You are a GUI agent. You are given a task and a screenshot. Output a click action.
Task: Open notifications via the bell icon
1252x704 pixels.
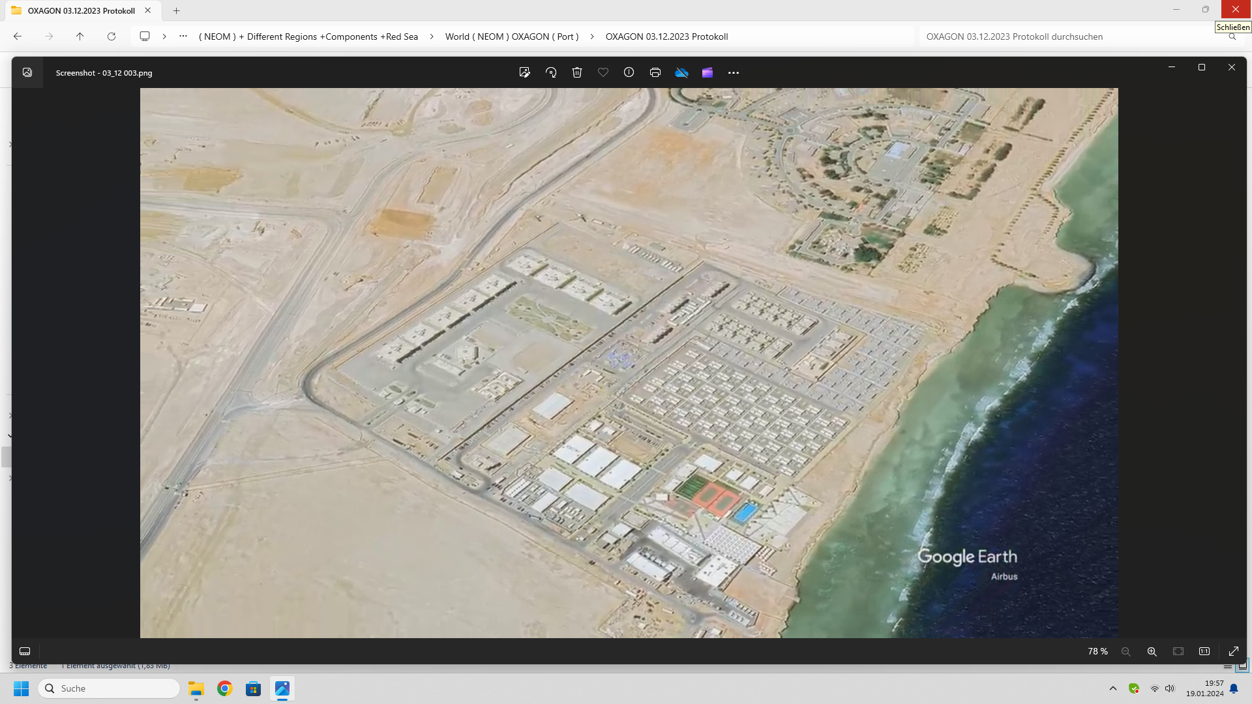[1234, 688]
